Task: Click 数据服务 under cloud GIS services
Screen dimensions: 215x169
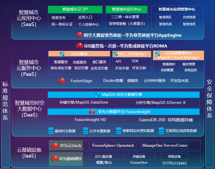Action: pyautogui.click(x=61, y=62)
